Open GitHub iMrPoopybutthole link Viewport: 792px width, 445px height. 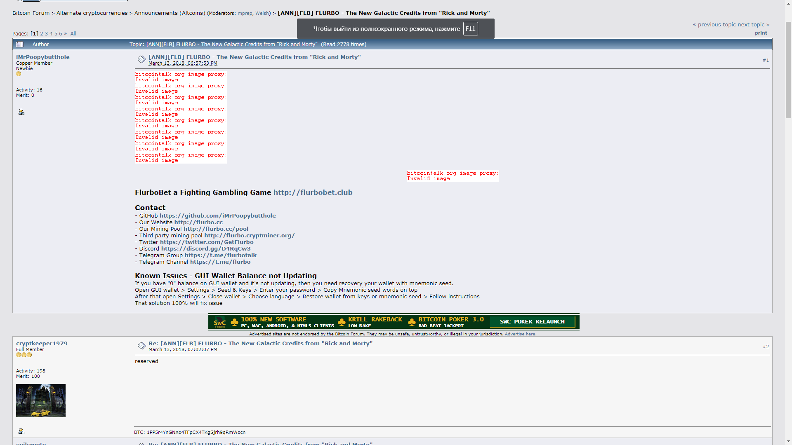click(x=218, y=216)
